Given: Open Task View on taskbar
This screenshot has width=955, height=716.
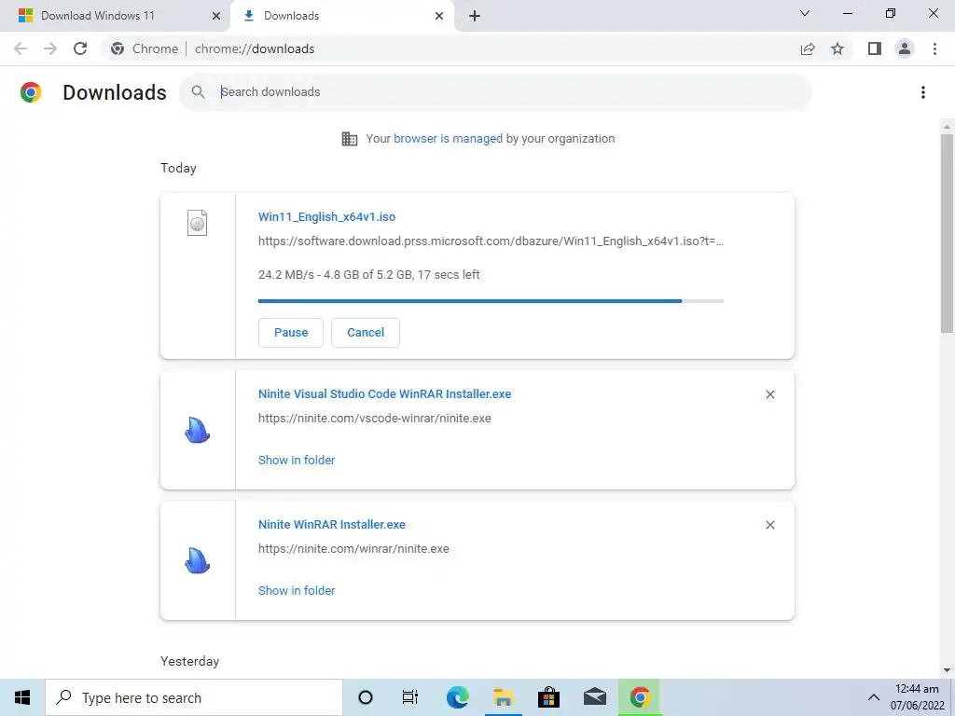Looking at the screenshot, I should click(410, 697).
